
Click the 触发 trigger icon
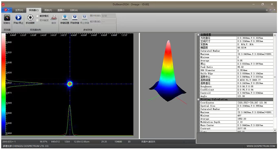[x=54, y=18]
